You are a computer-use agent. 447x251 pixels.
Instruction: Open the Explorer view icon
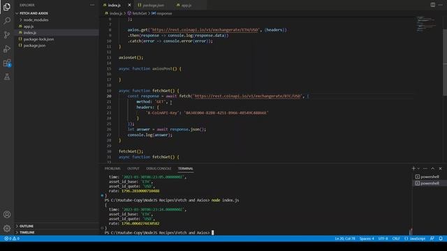coord(7,7)
